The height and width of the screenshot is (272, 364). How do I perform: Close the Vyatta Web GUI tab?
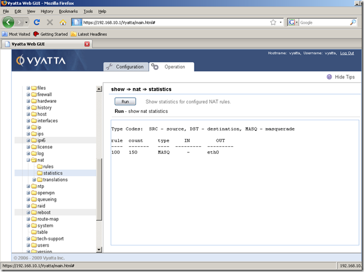(87, 43)
